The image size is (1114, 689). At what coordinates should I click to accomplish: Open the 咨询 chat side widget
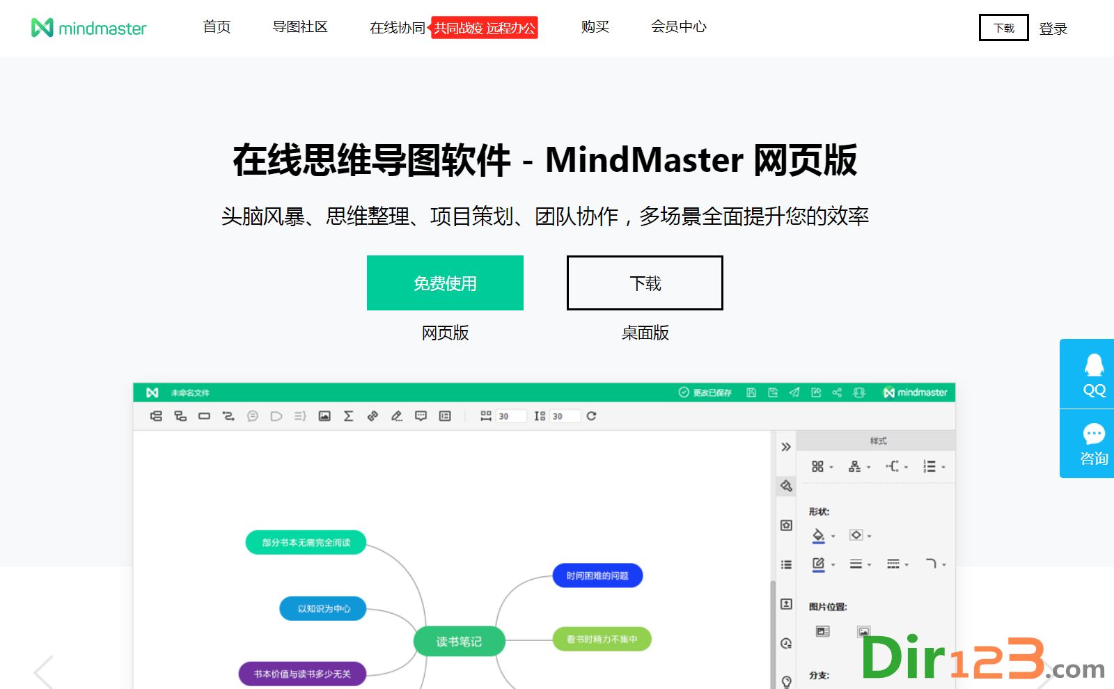click(x=1087, y=444)
